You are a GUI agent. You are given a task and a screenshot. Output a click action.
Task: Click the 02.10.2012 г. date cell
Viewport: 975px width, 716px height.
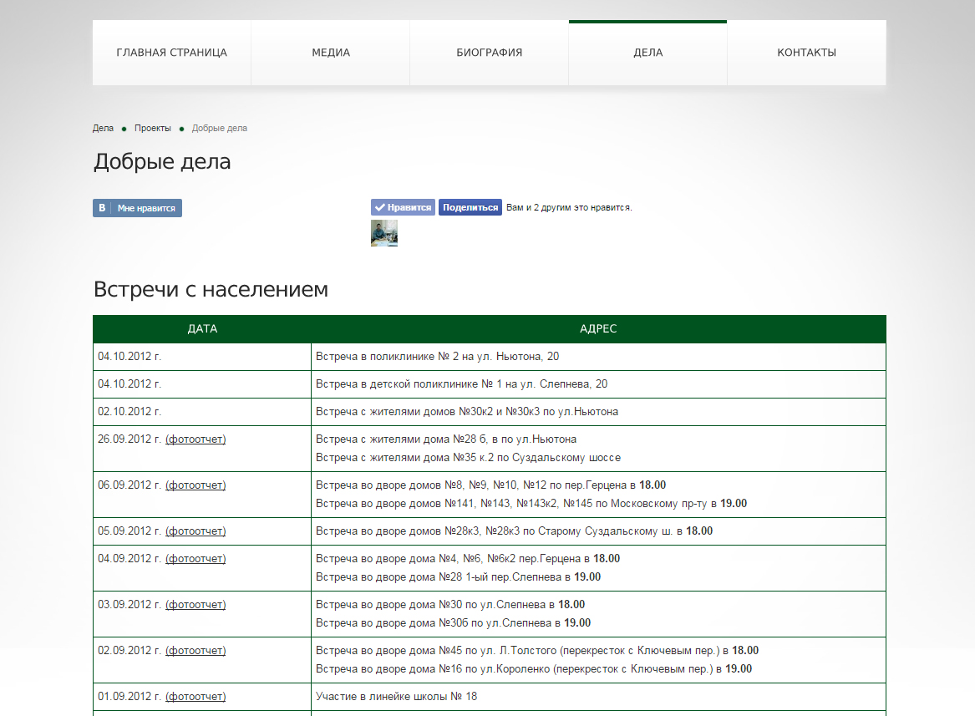point(202,412)
